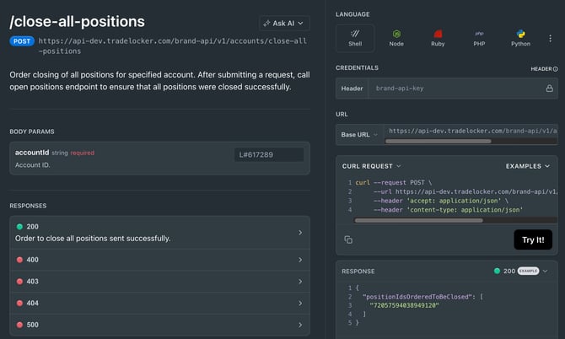
Task: Select the Shell language icon
Action: (x=356, y=38)
